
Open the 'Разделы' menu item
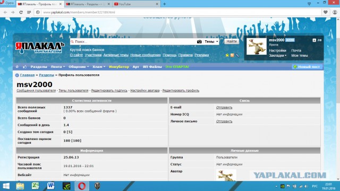coord(39,67)
